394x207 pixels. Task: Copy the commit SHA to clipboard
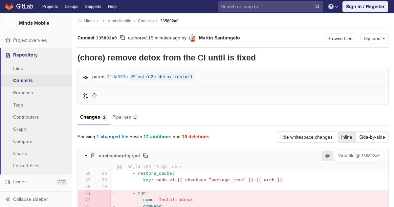point(122,38)
